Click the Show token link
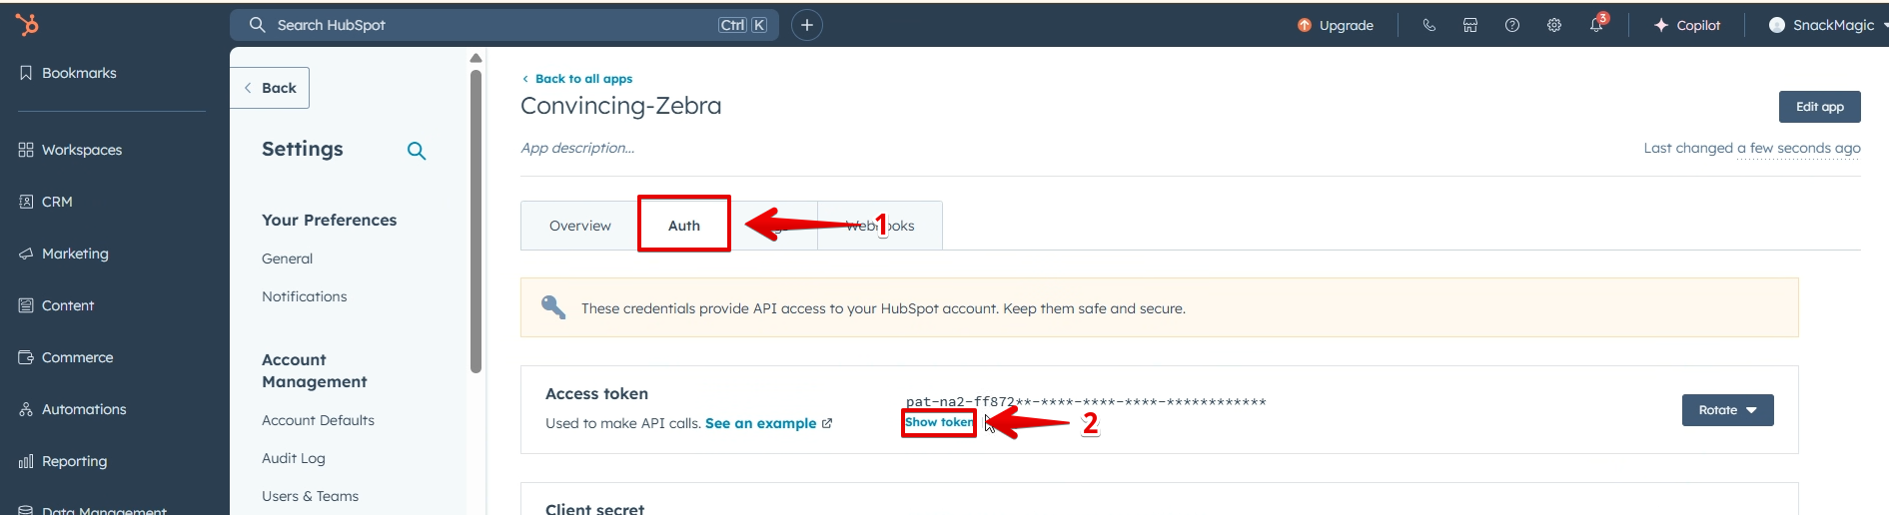Screen dimensions: 1889x515 click(939, 422)
